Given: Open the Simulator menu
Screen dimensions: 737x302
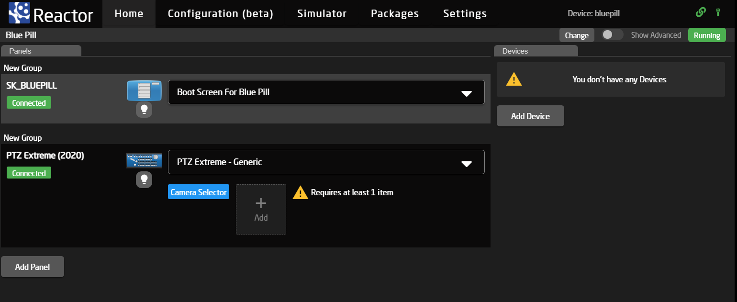Looking at the screenshot, I should (x=322, y=14).
